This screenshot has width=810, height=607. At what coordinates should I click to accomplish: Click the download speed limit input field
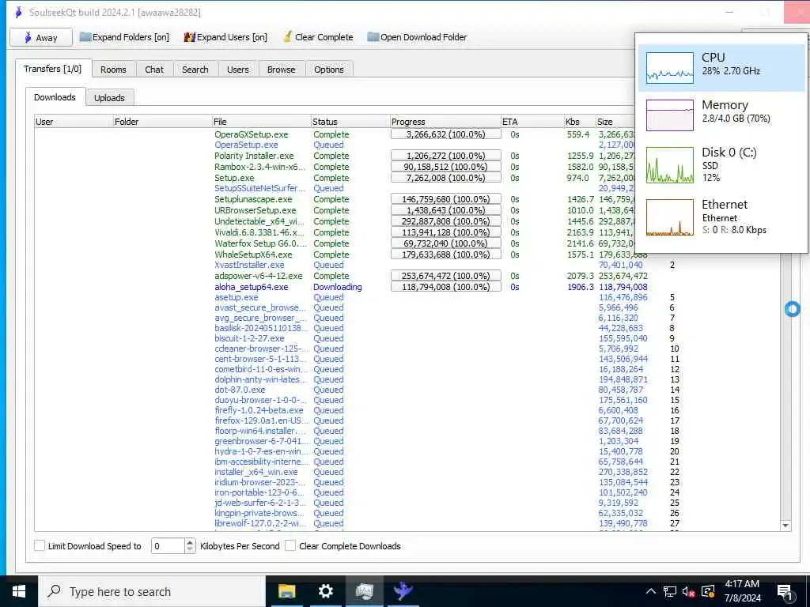[168, 545]
